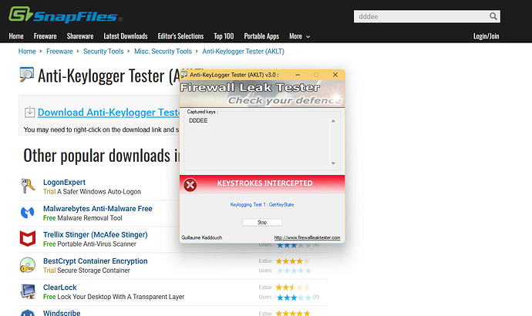Click the Trellix Stinger shield icon
Image resolution: width=532 pixels, height=316 pixels.
27,238
